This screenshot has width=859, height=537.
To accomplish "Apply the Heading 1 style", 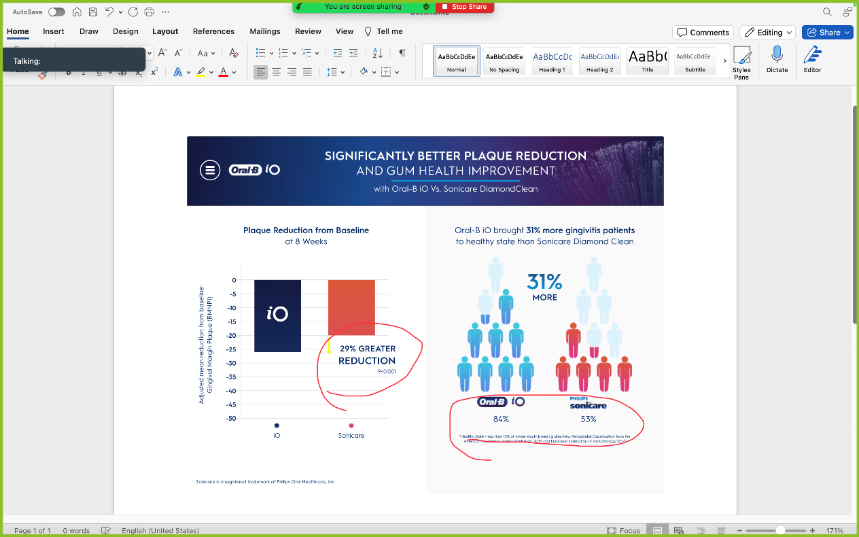I will point(552,61).
